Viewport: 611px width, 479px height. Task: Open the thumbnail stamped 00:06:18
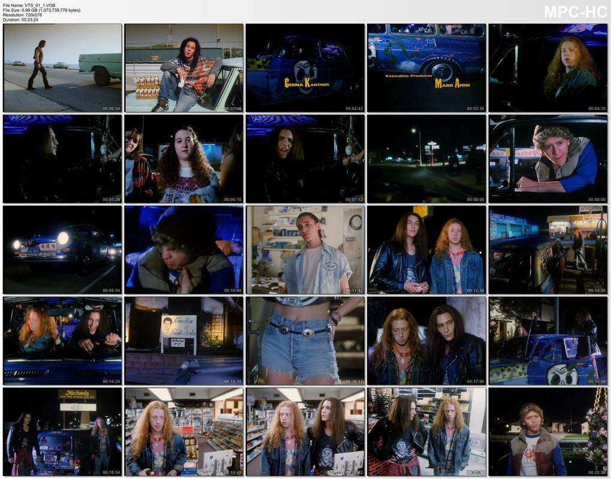click(184, 159)
